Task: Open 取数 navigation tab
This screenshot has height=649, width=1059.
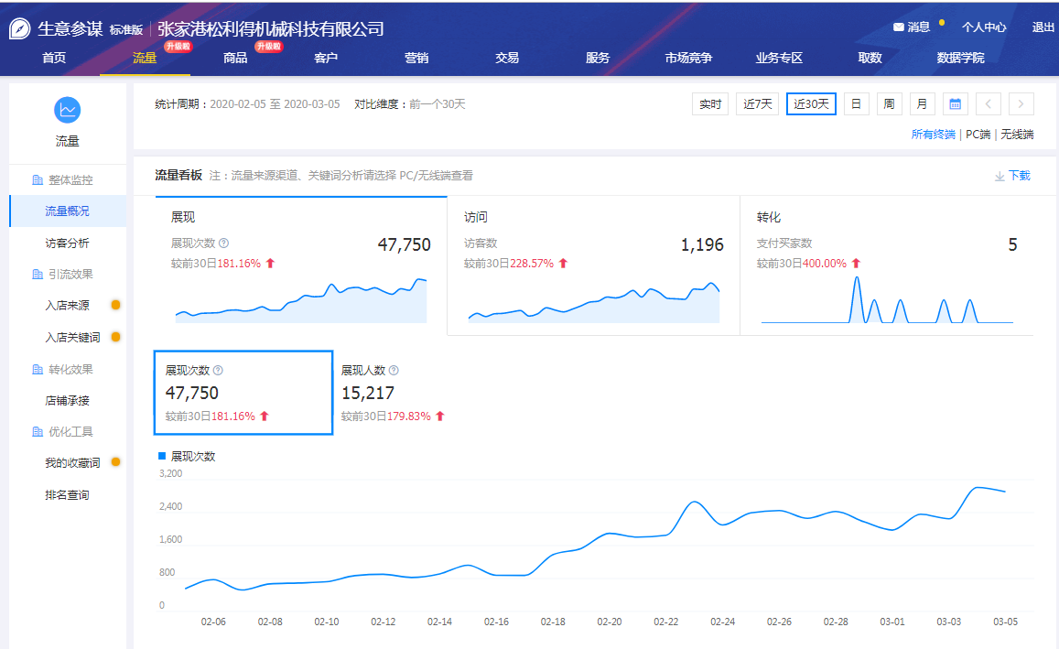Action: click(x=870, y=58)
